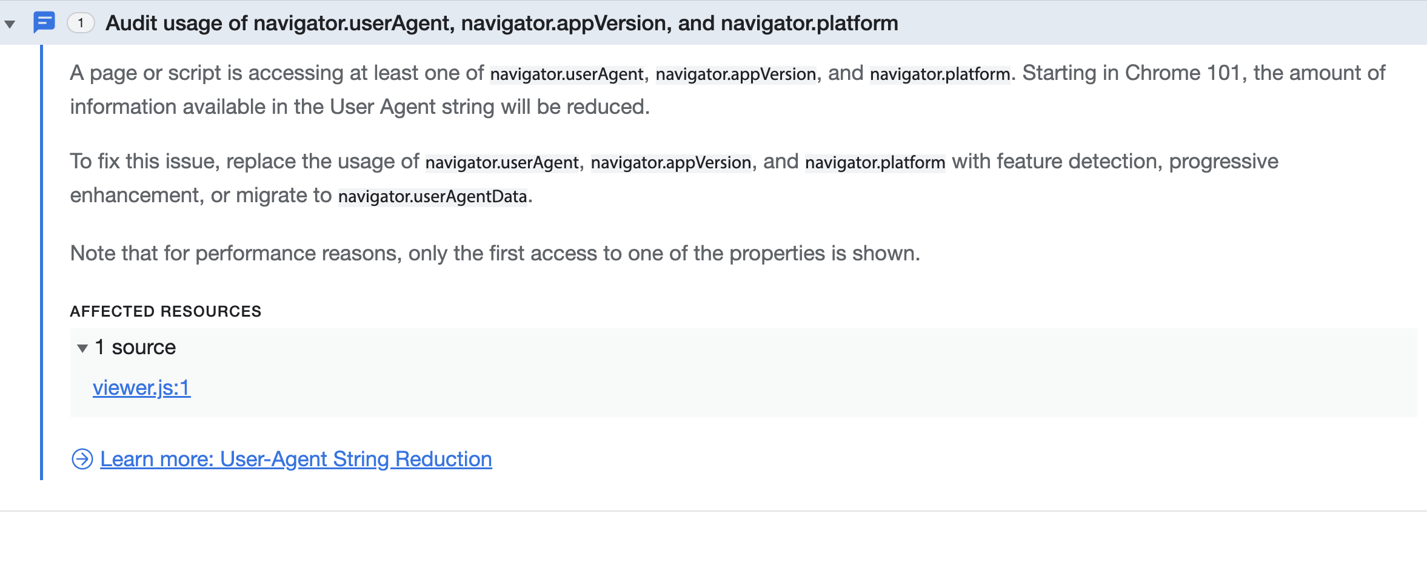Select the 'Audit usage of navigator.userAgent' issue title

tap(501, 23)
